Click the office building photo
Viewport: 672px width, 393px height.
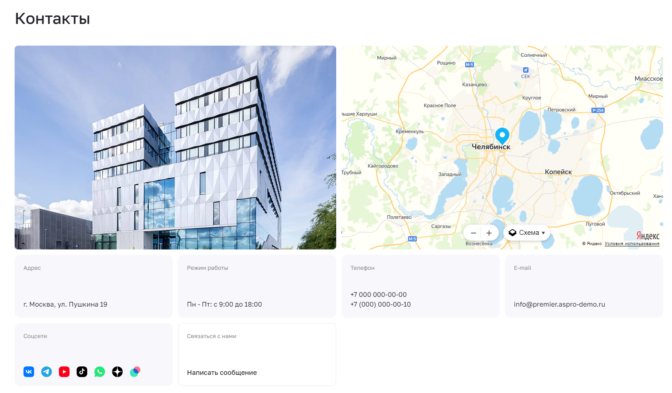coord(175,148)
